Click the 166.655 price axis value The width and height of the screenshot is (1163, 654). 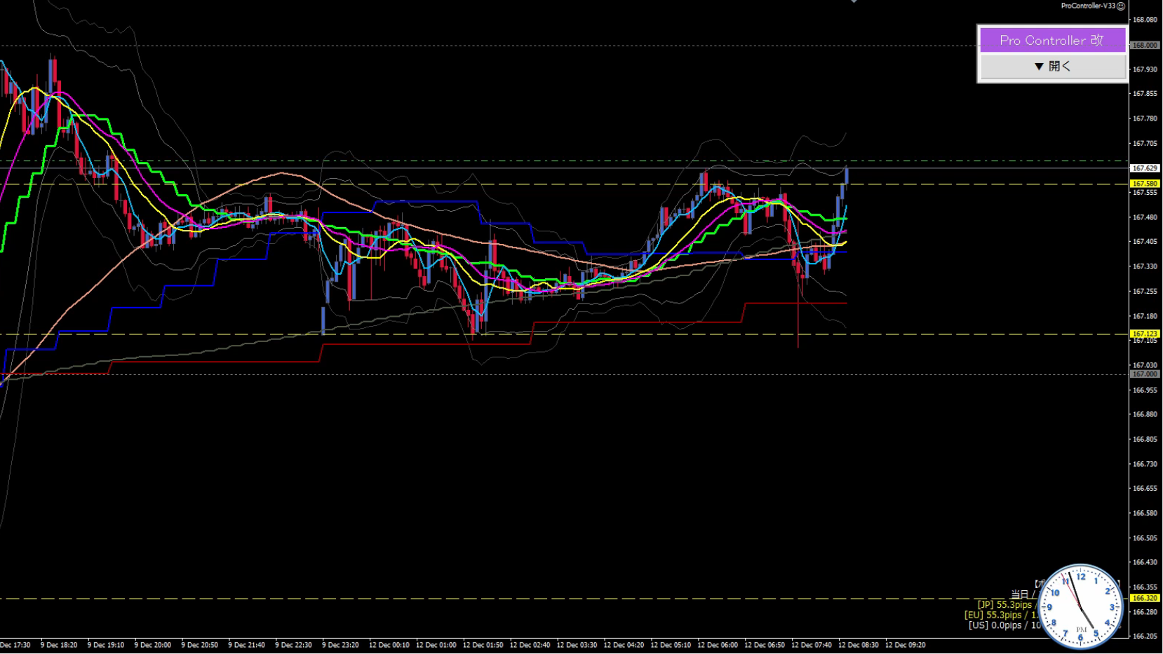point(1145,489)
